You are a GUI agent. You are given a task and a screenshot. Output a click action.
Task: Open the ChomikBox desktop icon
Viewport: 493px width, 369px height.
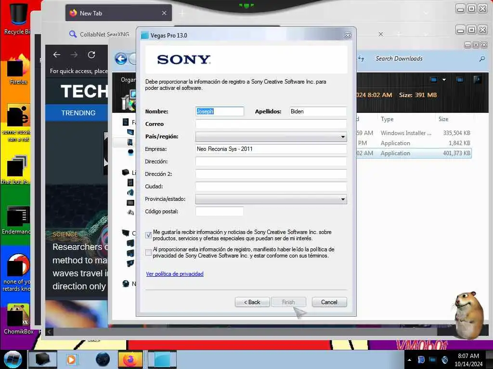click(x=18, y=319)
